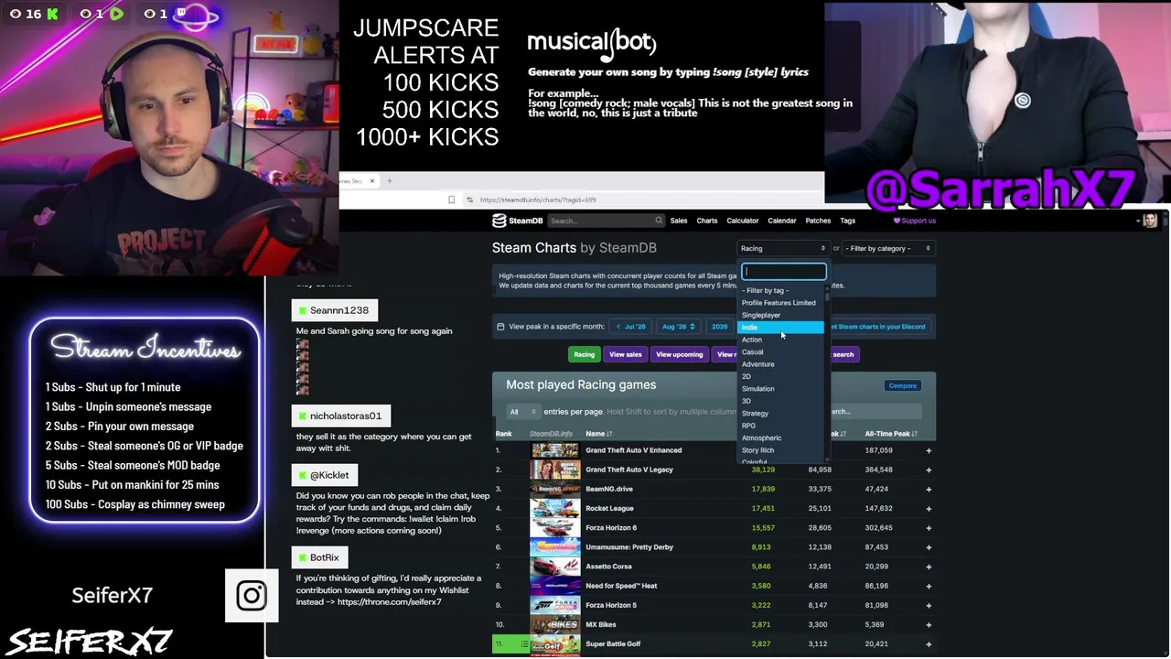Sort table by All-Time Peak column
1171x659 pixels.
click(x=891, y=434)
